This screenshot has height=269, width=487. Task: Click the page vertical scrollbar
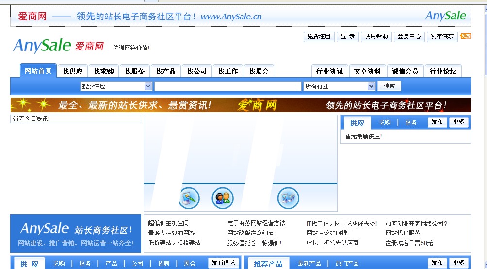pos(485,137)
